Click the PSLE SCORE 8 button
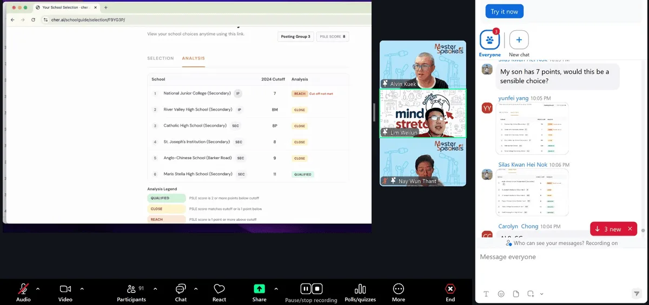The height and width of the screenshot is (305, 649). (333, 37)
